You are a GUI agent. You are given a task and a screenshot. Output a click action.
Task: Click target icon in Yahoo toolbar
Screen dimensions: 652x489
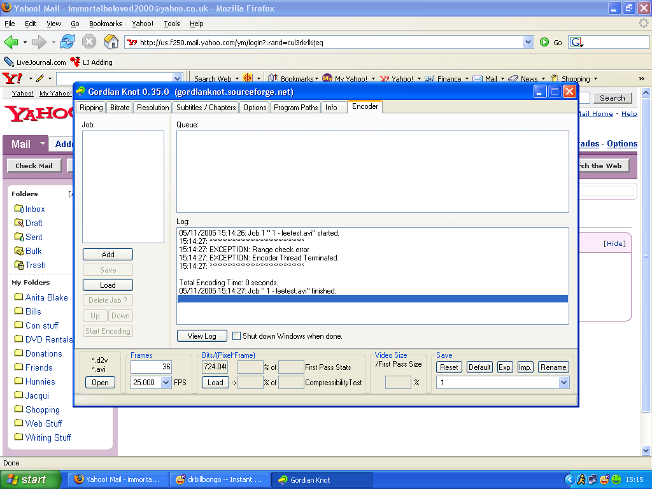tap(248, 78)
